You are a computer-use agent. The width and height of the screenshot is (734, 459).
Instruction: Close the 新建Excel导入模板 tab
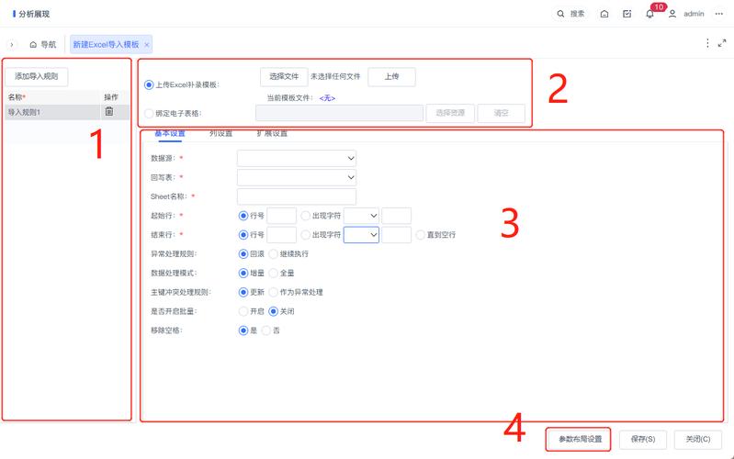(146, 45)
